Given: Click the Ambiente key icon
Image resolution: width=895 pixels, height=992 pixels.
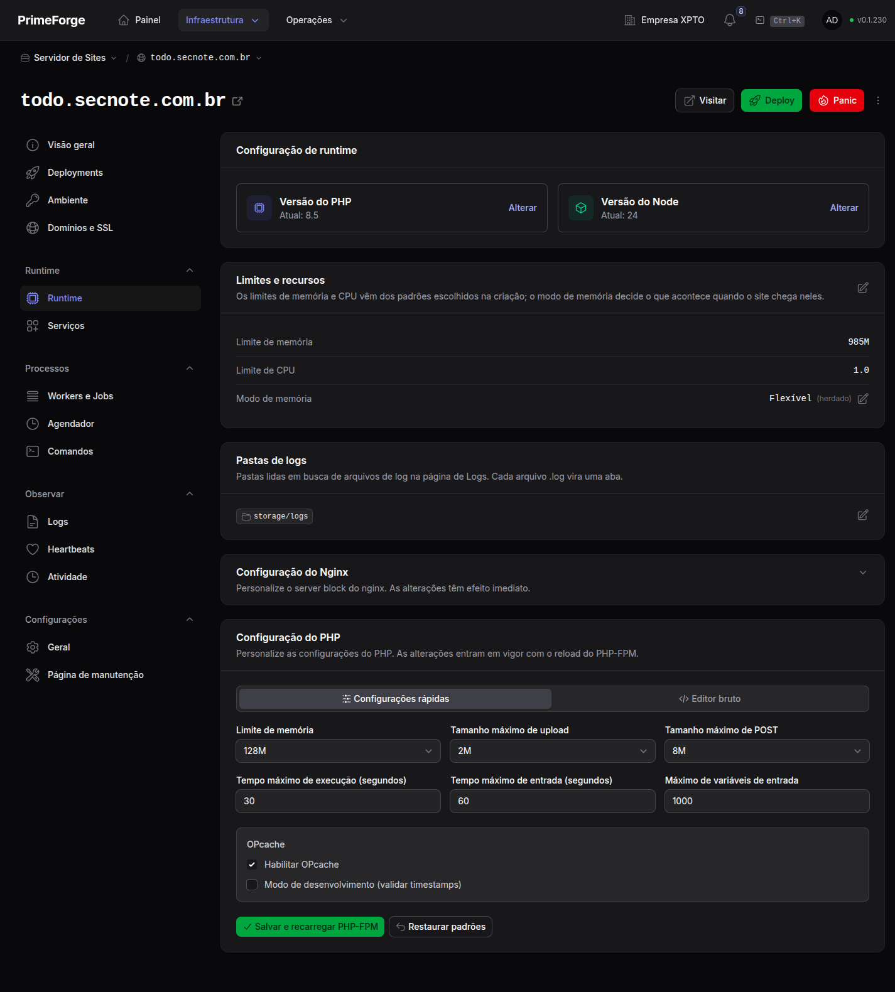Looking at the screenshot, I should (x=33, y=200).
